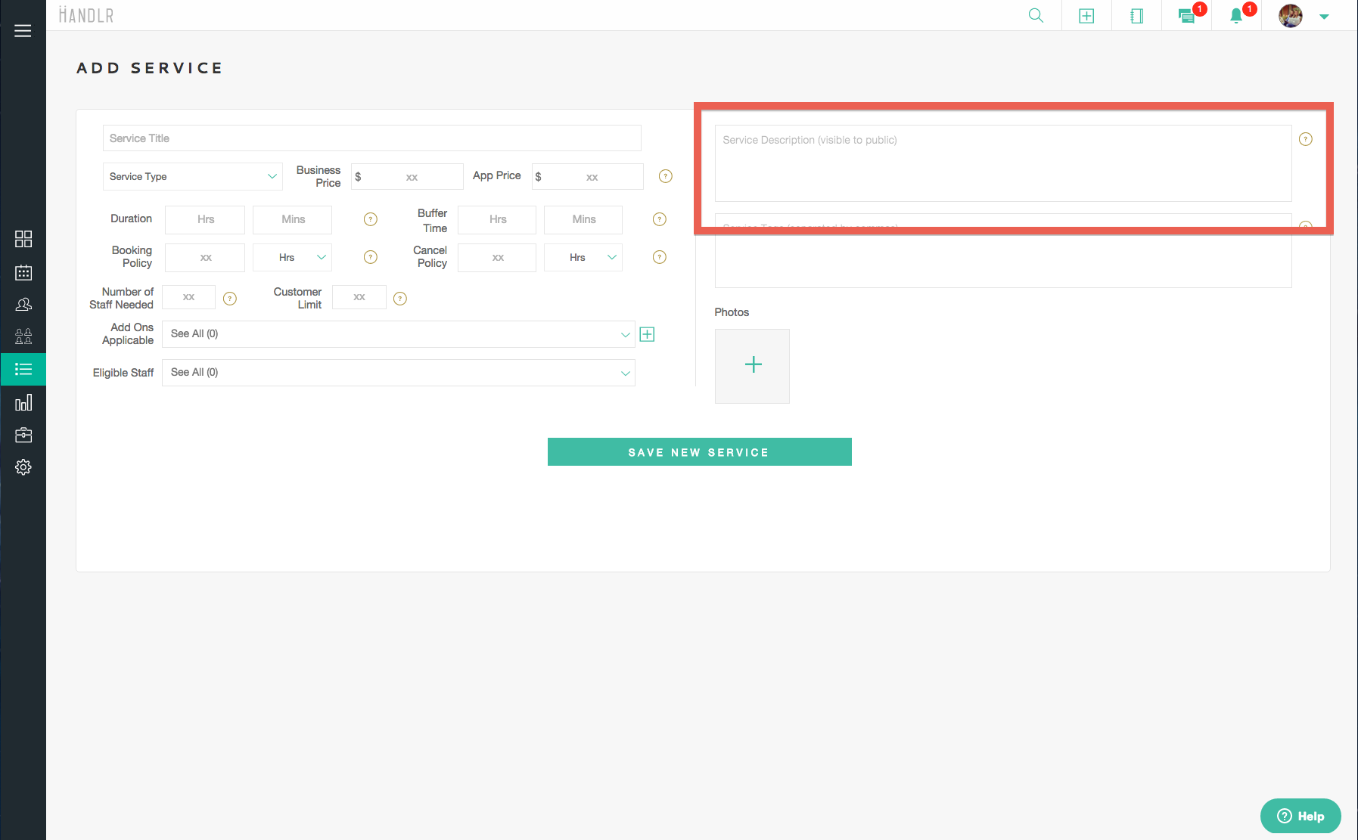This screenshot has width=1358, height=840.
Task: Add a photo with plus thumbnail
Action: point(752,366)
